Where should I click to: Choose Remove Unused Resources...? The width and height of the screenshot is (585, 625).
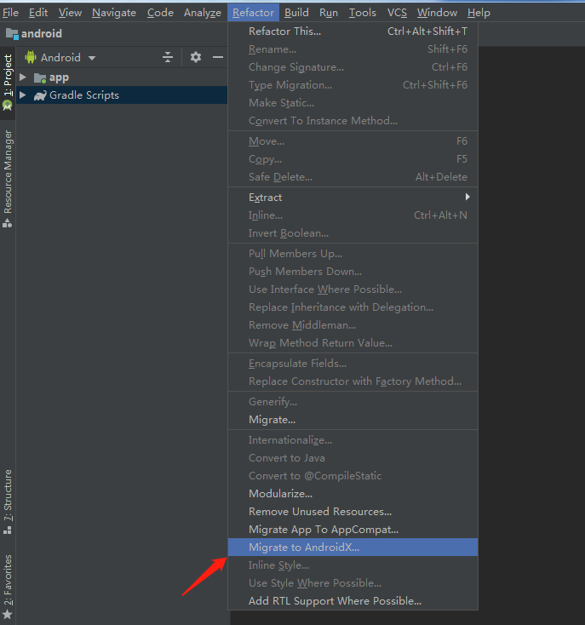pyautogui.click(x=353, y=512)
